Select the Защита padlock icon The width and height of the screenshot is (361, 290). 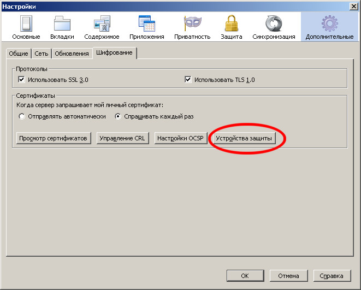(x=231, y=25)
